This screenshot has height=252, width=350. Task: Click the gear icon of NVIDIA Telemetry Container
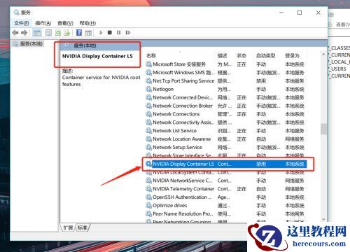click(148, 189)
